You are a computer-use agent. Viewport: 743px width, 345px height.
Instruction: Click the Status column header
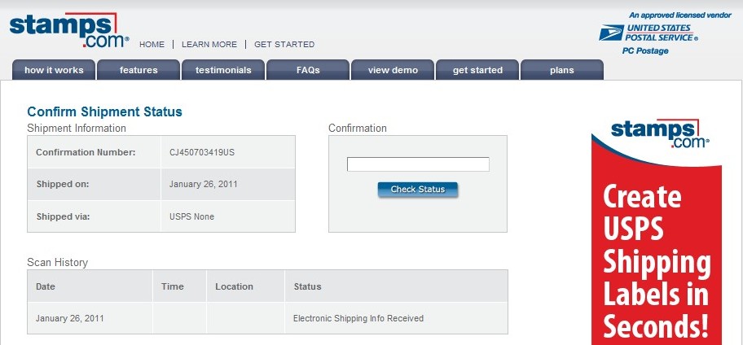[307, 286]
